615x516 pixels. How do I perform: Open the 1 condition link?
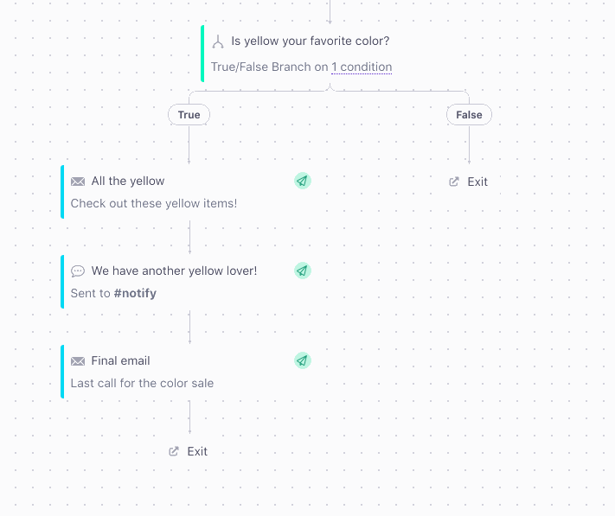coord(362,67)
